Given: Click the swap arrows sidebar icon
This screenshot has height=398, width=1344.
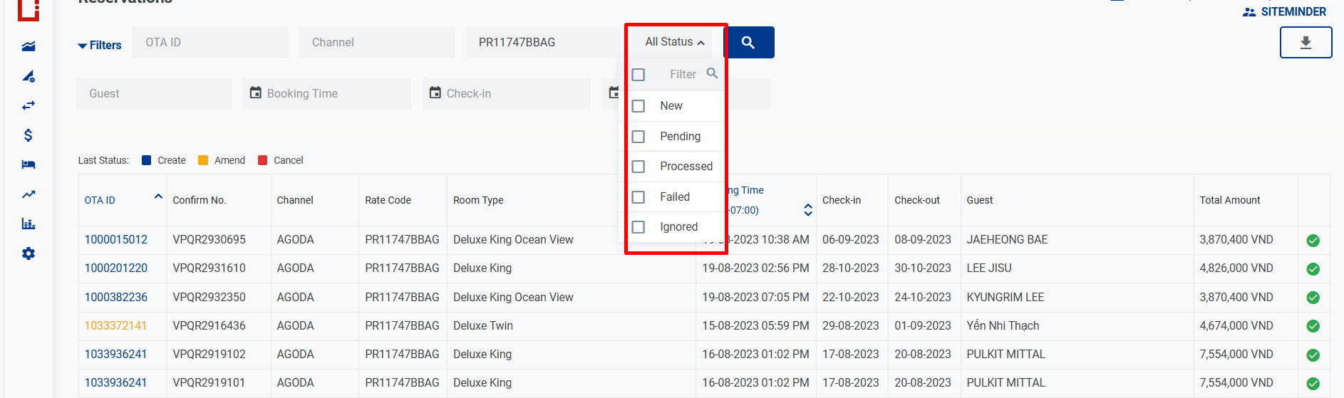Looking at the screenshot, I should [29, 105].
